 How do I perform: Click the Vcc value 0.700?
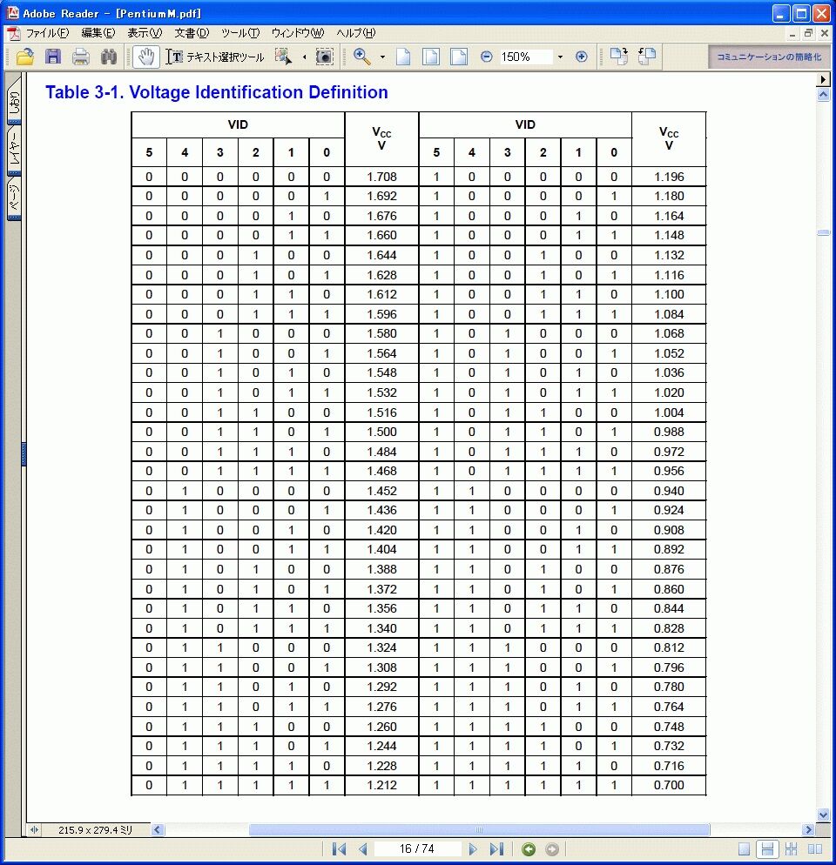click(x=669, y=785)
